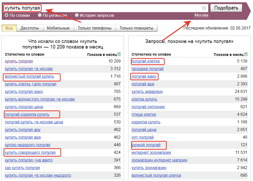
Task: Select the 'По словам' radio button
Action: coord(7,15)
